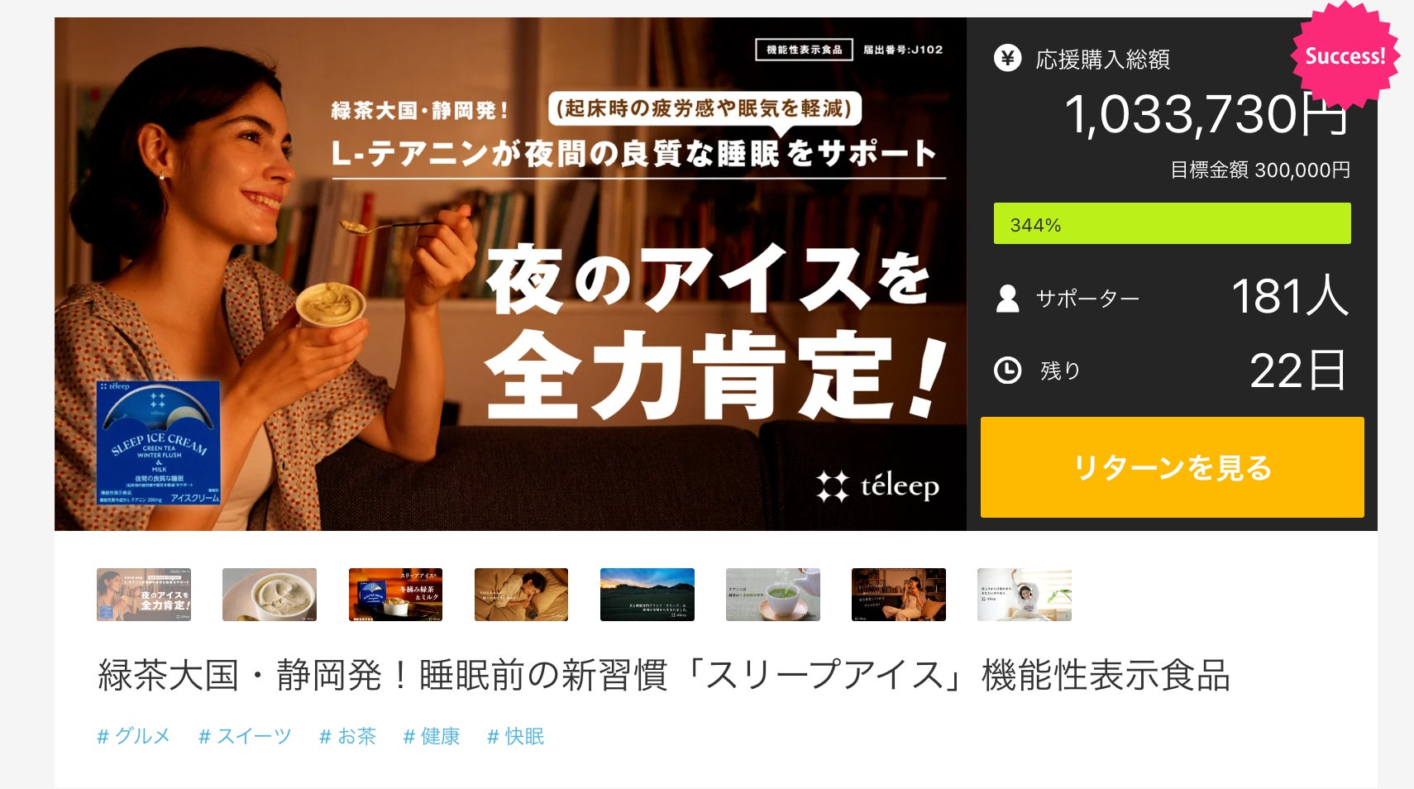Select the first banner thumbnail
The height and width of the screenshot is (789, 1414).
point(144,594)
